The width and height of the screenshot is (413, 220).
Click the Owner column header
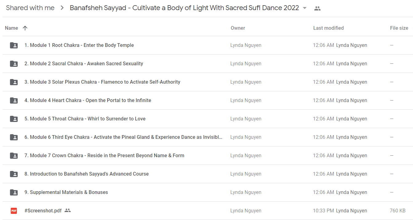[x=238, y=28]
